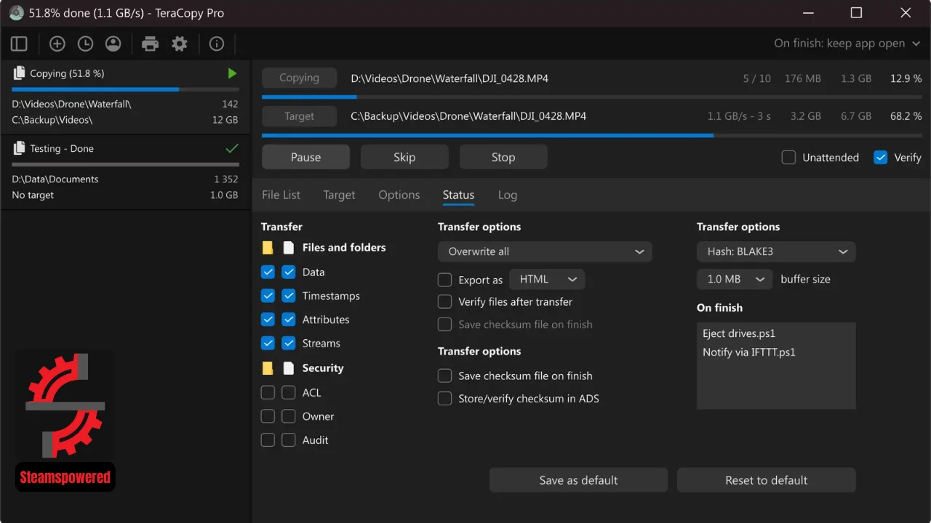Click the Stop button
The height and width of the screenshot is (523, 931).
(503, 157)
